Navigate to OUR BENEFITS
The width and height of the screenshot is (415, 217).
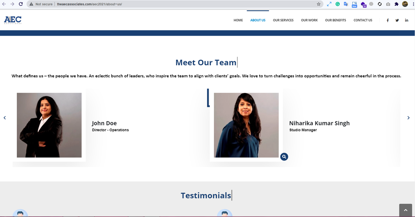[x=336, y=20]
